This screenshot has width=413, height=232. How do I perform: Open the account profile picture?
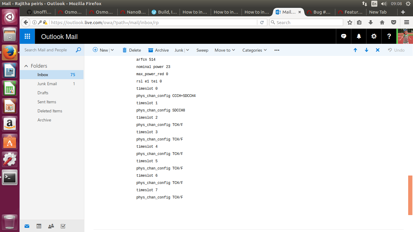[405, 37]
